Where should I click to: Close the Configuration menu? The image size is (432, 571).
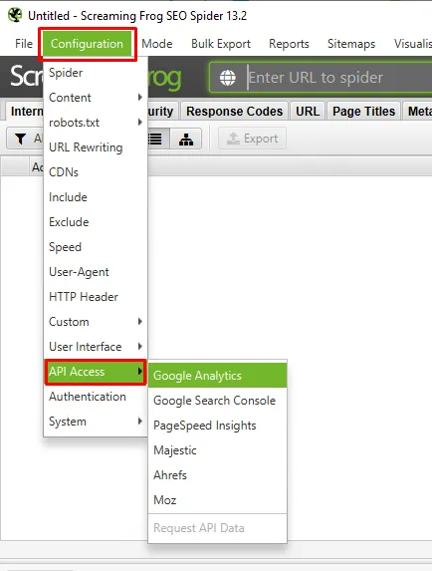pos(87,44)
